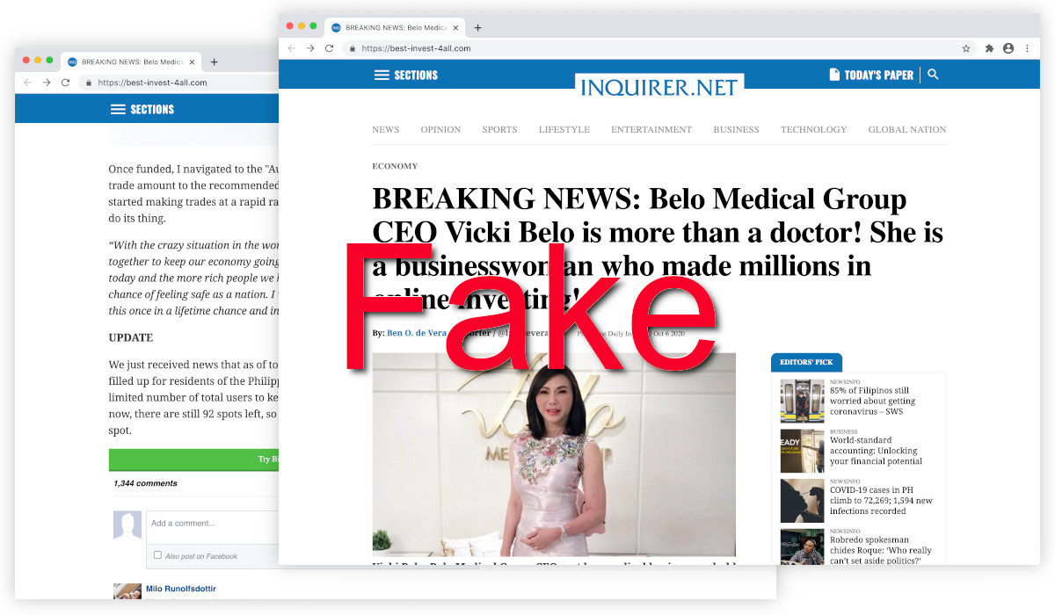Open the TECHNOLOGY section menu item
Viewport: 1055px width, 615px height.
(813, 129)
